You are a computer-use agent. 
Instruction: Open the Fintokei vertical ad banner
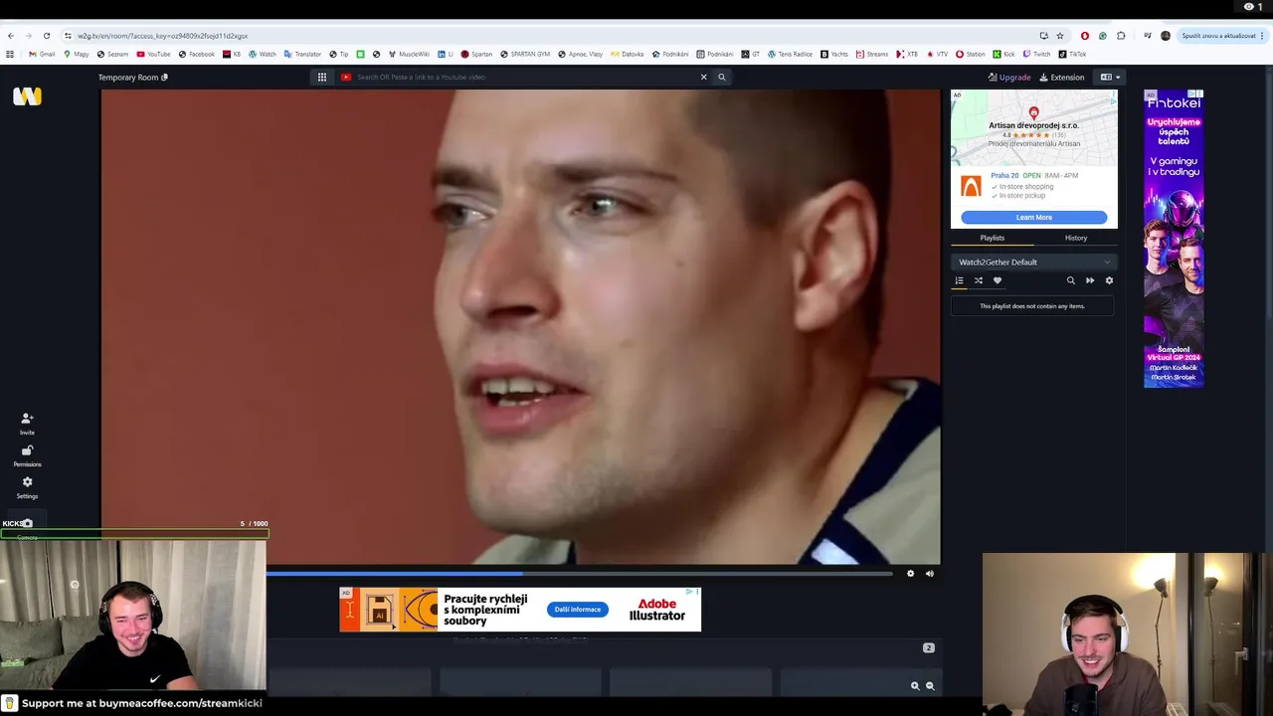(1174, 238)
